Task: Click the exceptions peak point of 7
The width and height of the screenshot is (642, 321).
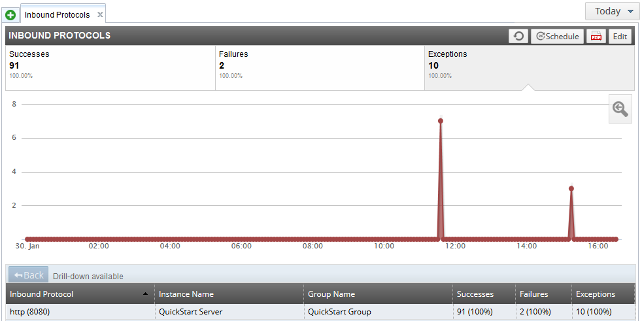Action: pyautogui.click(x=441, y=121)
